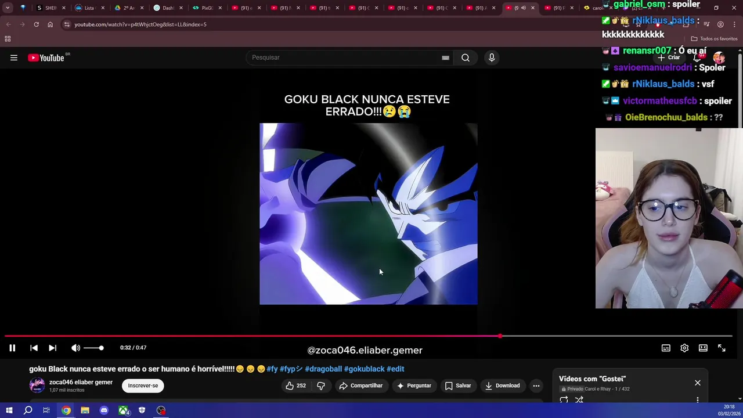The width and height of the screenshot is (743, 418).
Task: Pause the video
Action: coord(12,348)
